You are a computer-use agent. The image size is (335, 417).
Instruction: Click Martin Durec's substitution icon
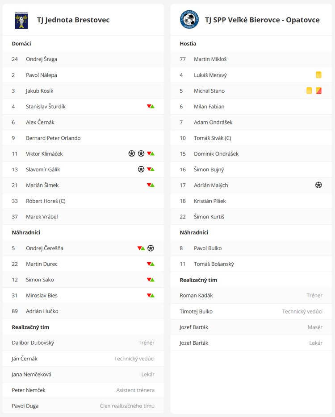[151, 264]
